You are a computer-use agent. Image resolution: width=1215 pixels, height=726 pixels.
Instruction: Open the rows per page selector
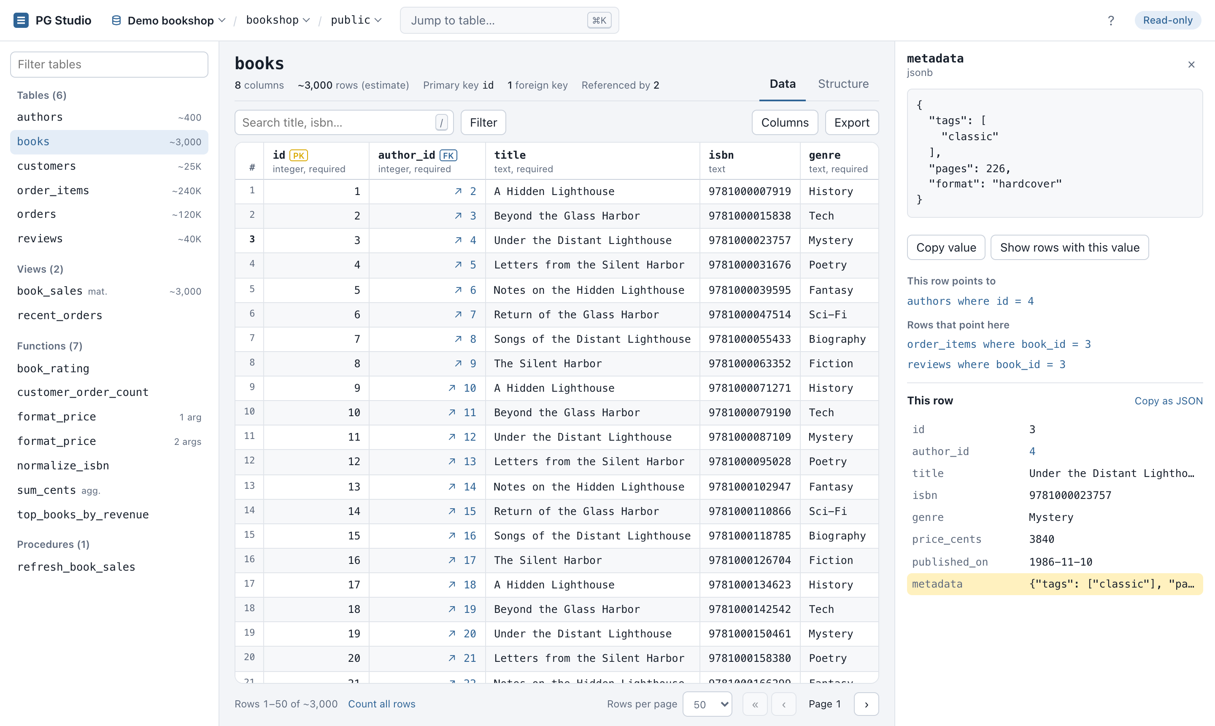[707, 704]
